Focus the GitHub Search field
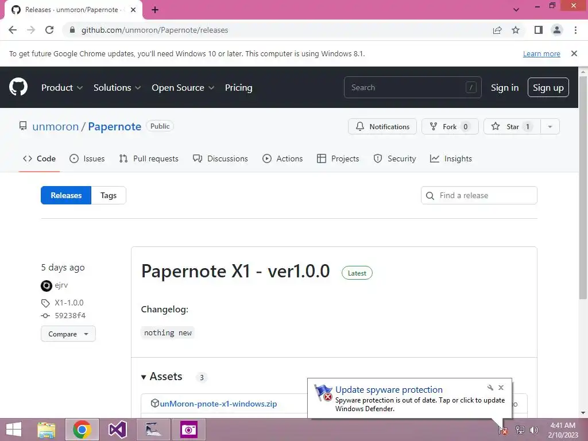Image resolution: width=588 pixels, height=441 pixels. [412, 87]
